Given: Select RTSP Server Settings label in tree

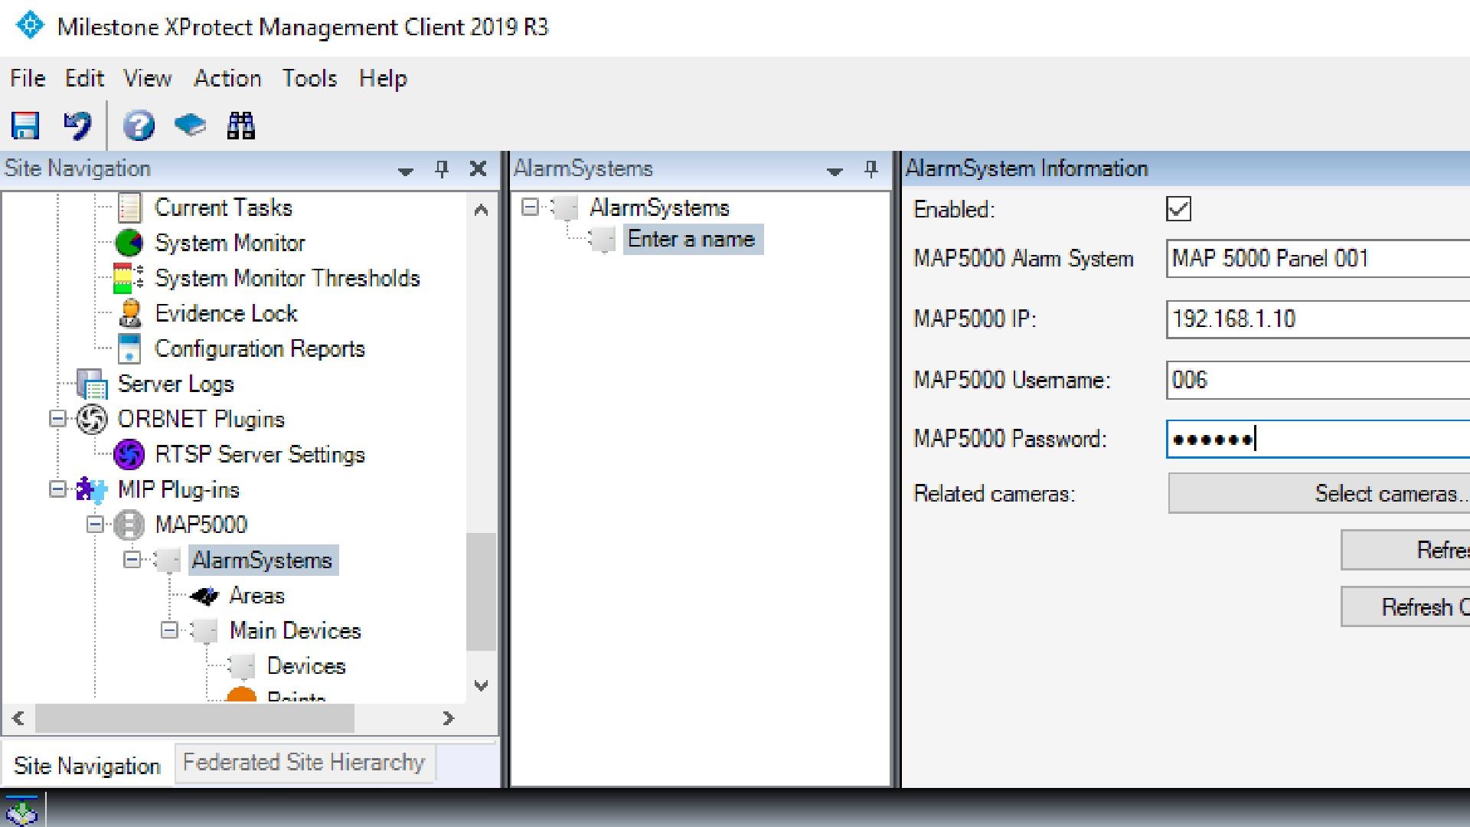Looking at the screenshot, I should point(260,454).
